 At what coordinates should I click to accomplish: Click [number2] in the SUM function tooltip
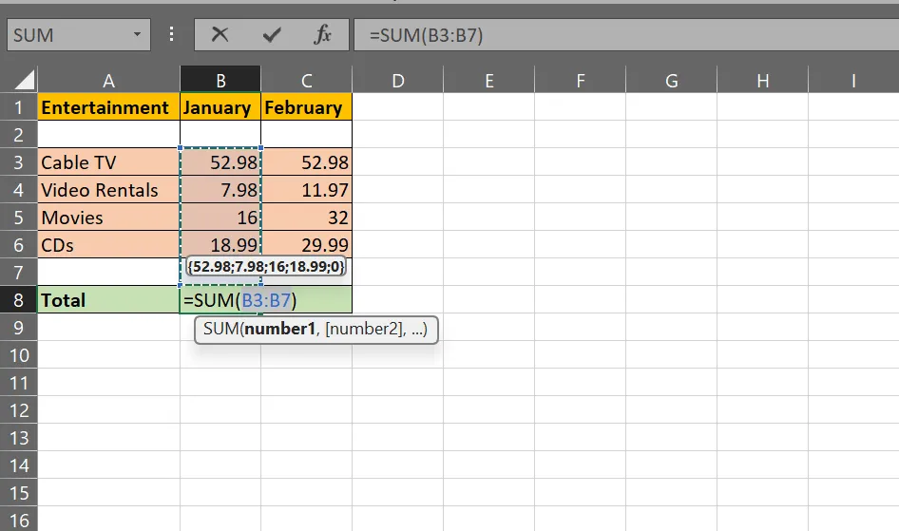tap(364, 329)
